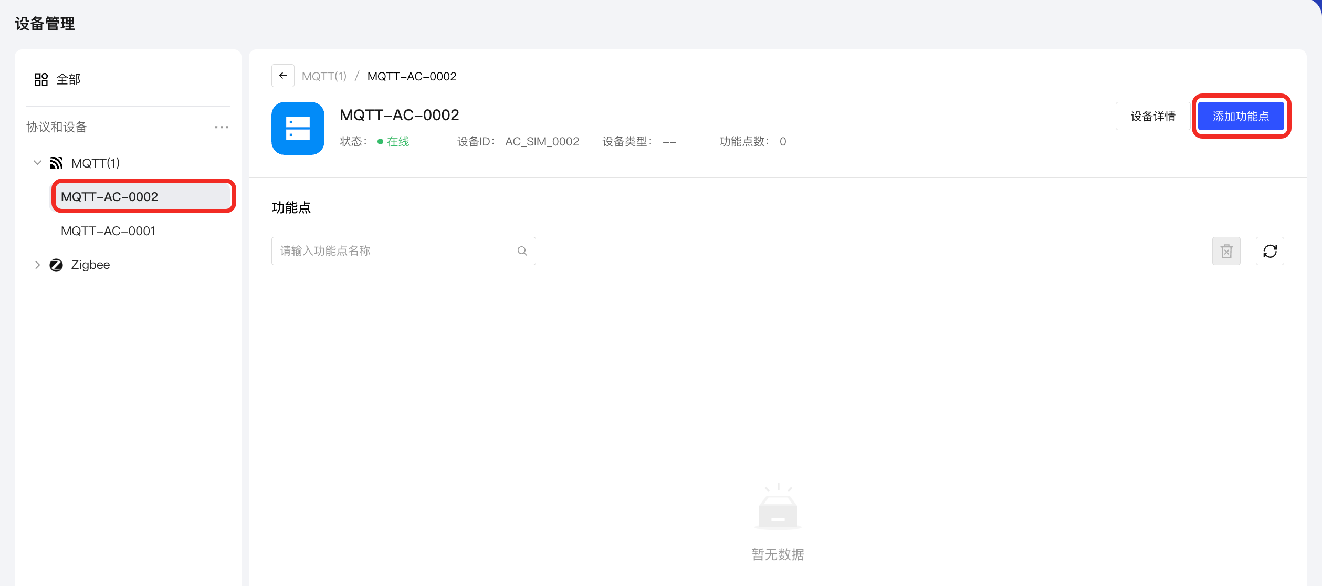Click the 功能点 section heading
The image size is (1322, 586).
291,207
